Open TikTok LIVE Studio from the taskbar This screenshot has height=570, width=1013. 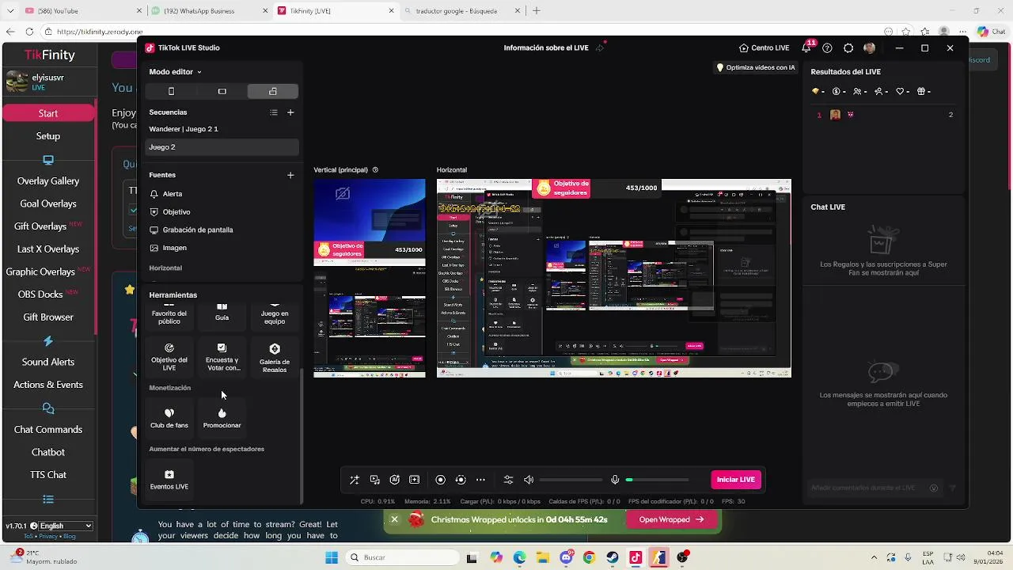pos(635,557)
